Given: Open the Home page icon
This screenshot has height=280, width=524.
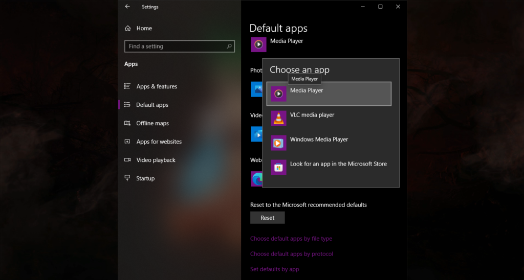Looking at the screenshot, I should point(127,29).
